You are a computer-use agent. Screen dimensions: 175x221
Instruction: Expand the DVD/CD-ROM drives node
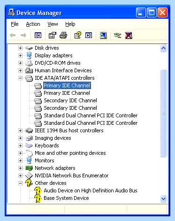pos(20,63)
